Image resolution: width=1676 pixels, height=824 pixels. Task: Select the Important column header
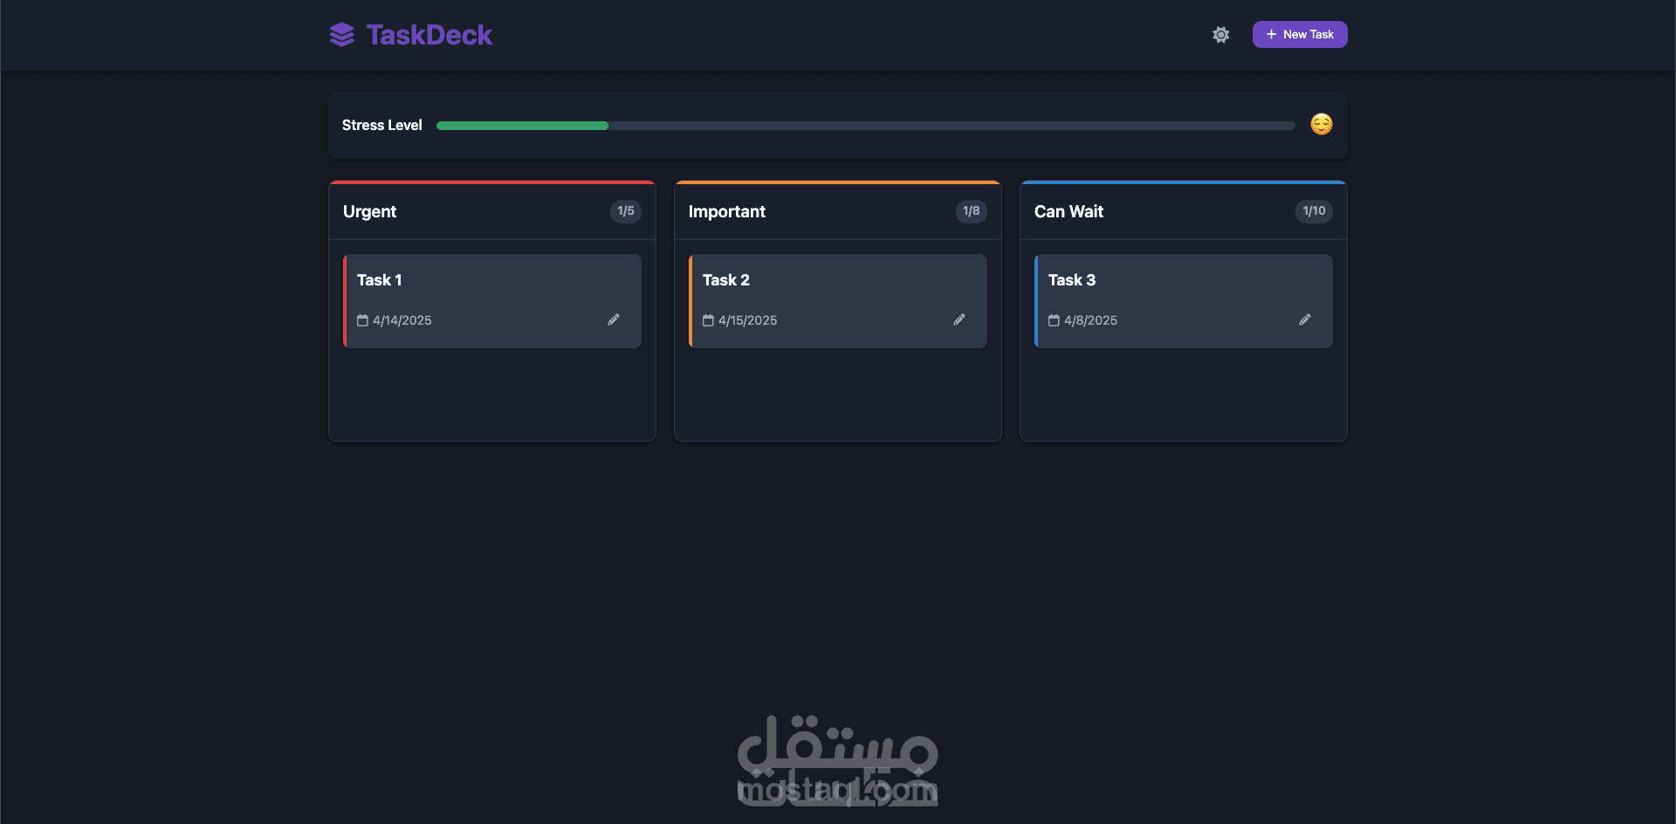coord(726,211)
